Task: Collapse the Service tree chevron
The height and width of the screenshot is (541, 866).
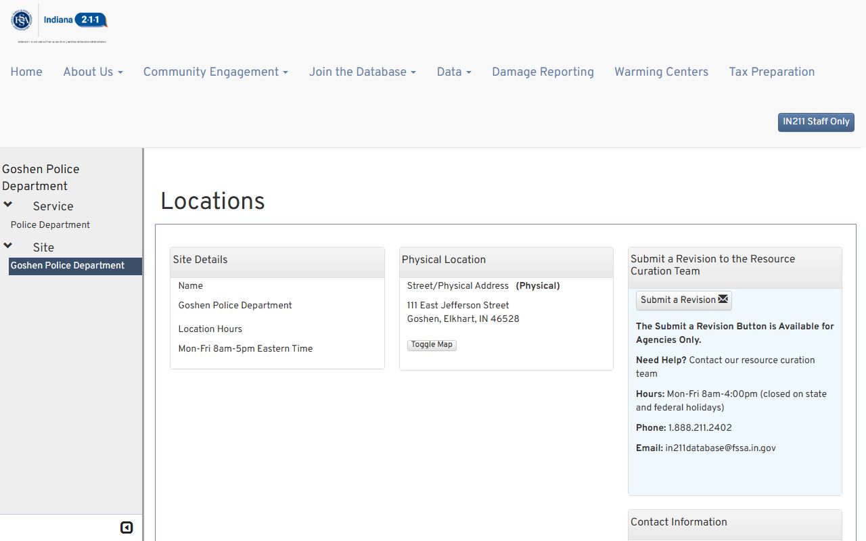Action: pos(8,205)
